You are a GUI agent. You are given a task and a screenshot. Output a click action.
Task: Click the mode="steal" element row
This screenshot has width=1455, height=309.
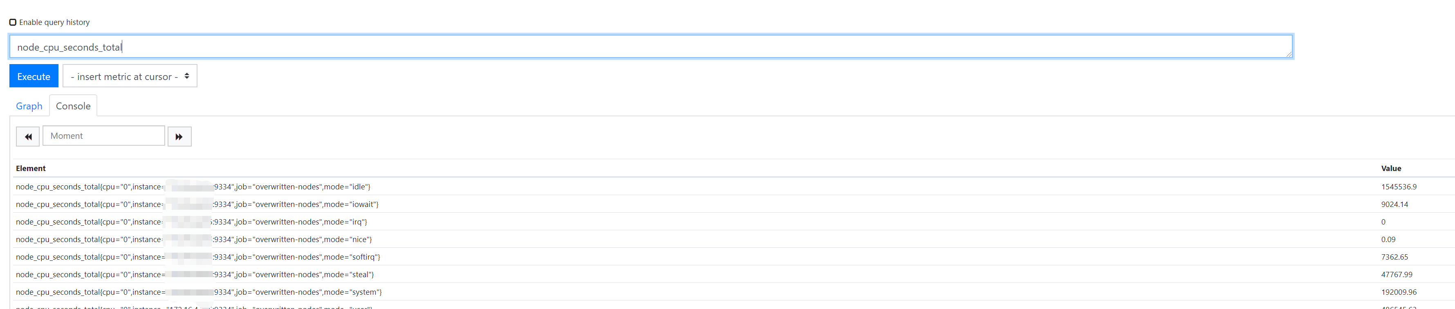coord(195,274)
